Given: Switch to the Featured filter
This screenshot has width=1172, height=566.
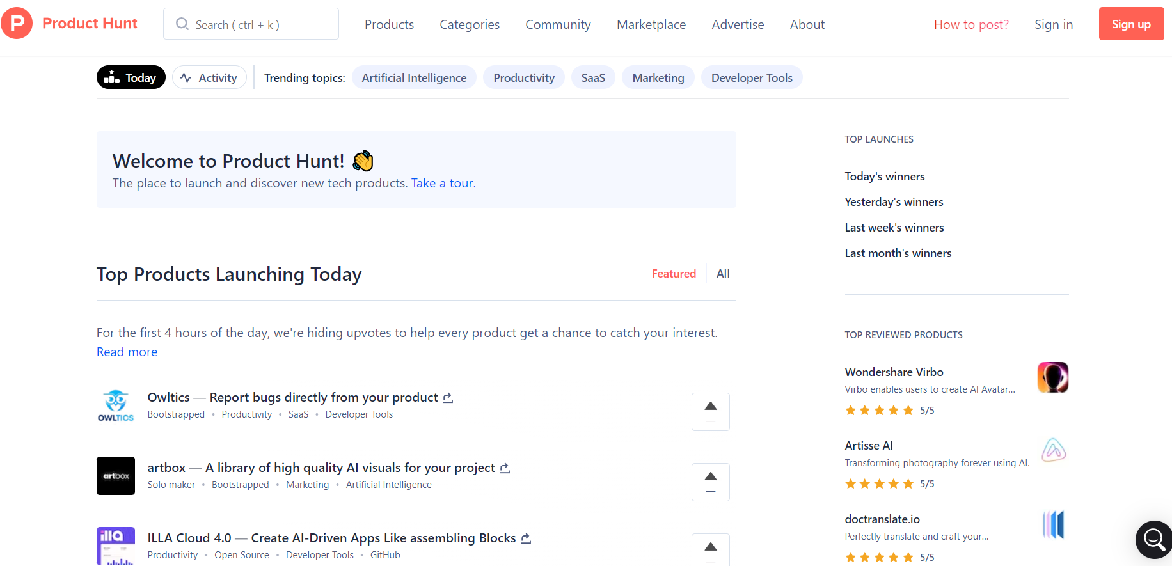Looking at the screenshot, I should pyautogui.click(x=674, y=274).
